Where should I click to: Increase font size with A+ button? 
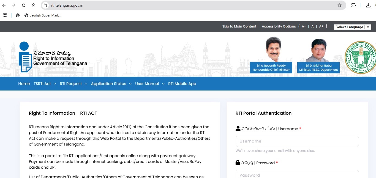pyautogui.click(x=321, y=26)
